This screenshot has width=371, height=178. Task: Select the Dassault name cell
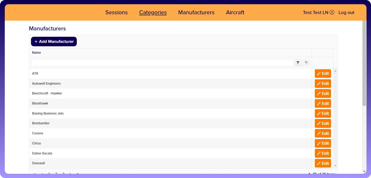pos(171,163)
